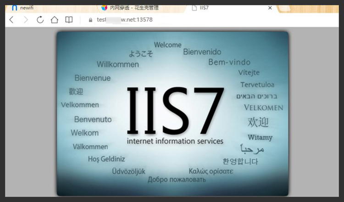
Task: Click the newifi tab favicon
Action: [14, 8]
